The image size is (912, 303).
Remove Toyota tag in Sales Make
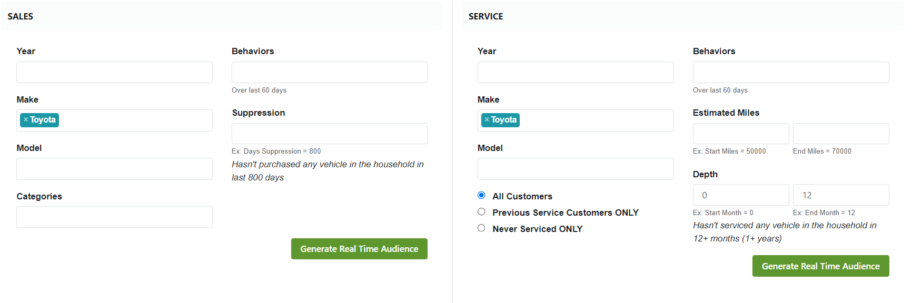coord(25,120)
